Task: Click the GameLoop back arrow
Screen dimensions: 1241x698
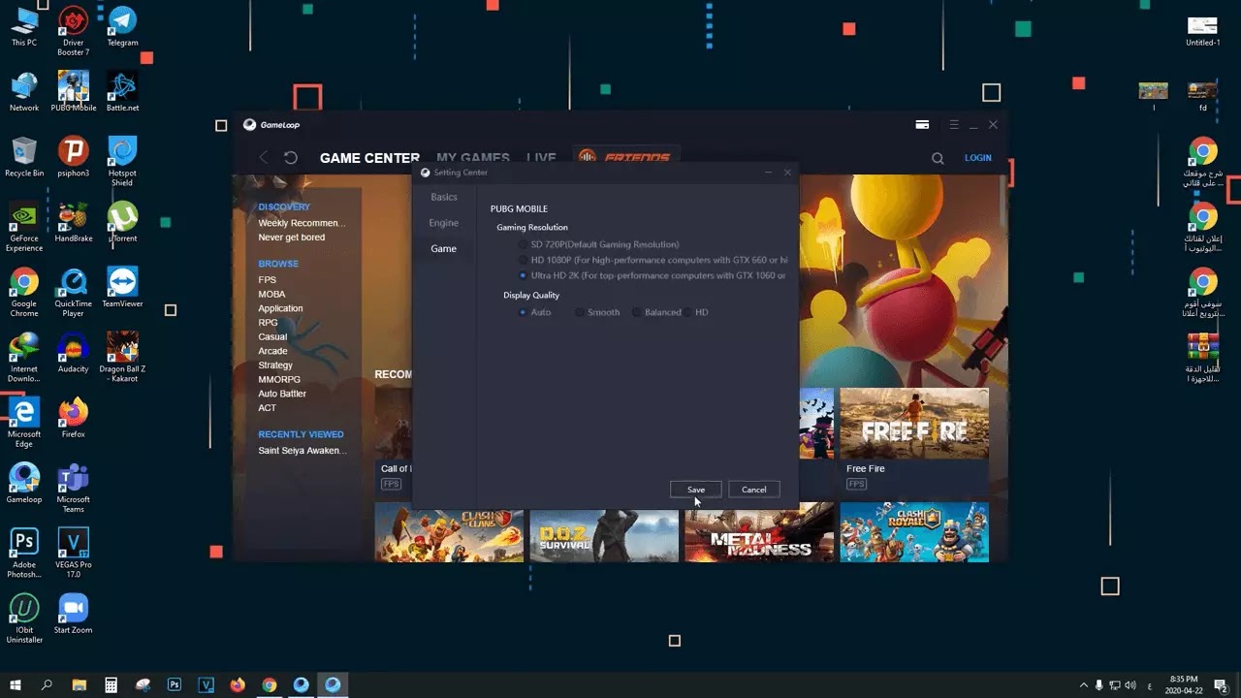Action: coord(264,157)
